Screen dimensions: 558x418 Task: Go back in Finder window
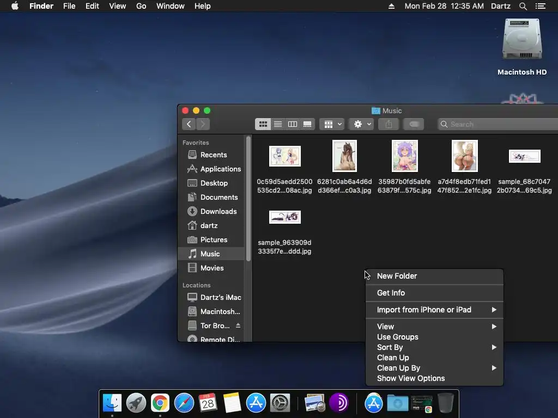click(189, 124)
